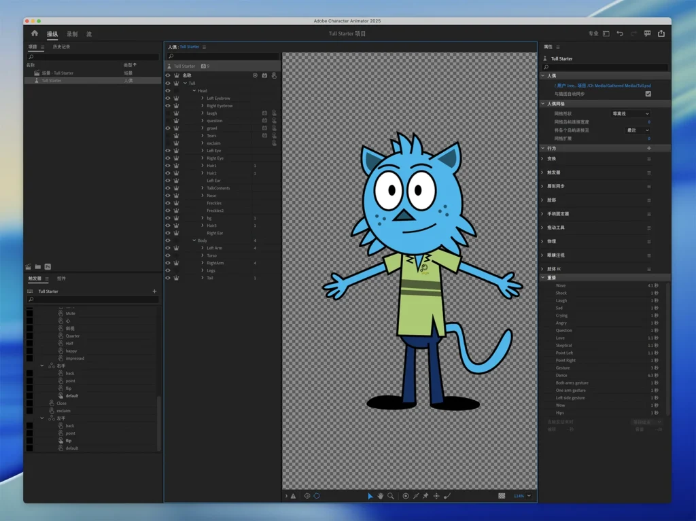The height and width of the screenshot is (521, 696).
Task: Select the Fixed pin tool
Action: tap(425, 496)
